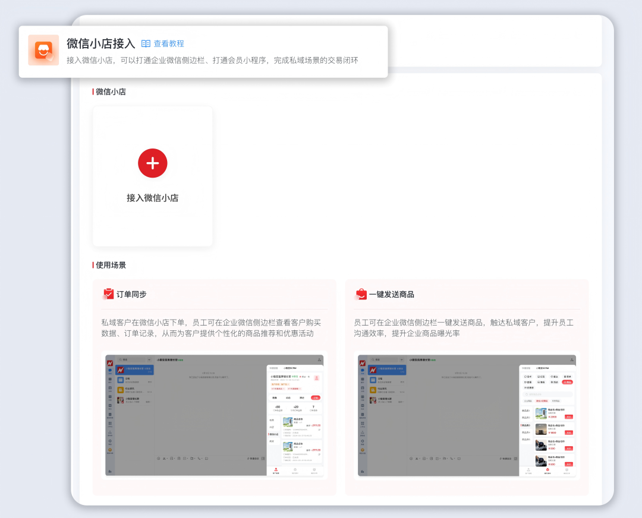642x518 pixels.
Task: Switch to the 小裂变SCRM side panel tab
Action: tap(542, 368)
